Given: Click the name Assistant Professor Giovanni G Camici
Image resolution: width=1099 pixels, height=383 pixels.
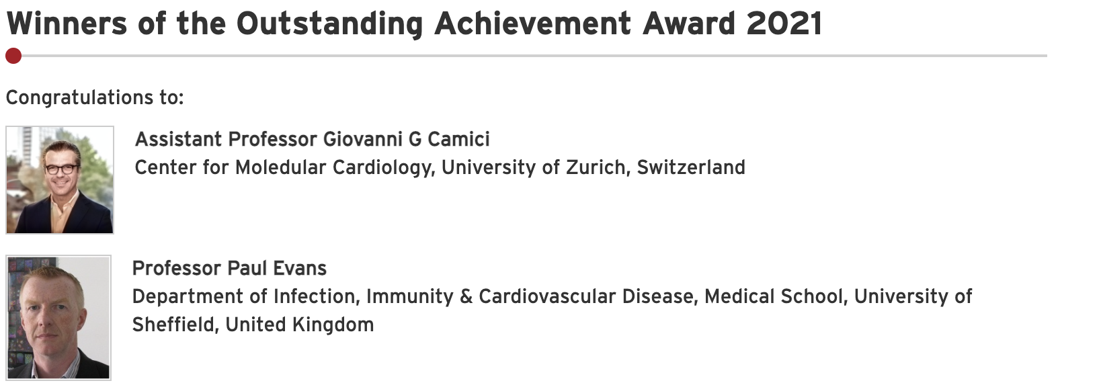Looking at the screenshot, I should click(313, 139).
